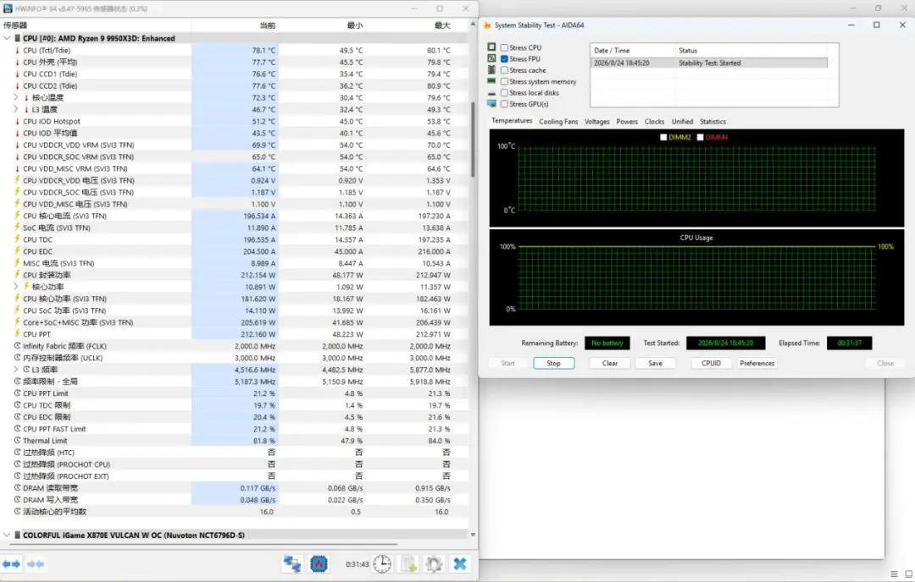Click the chip icon next to CPU [#0] header
Image resolution: width=915 pixels, height=582 pixels.
click(x=18, y=38)
